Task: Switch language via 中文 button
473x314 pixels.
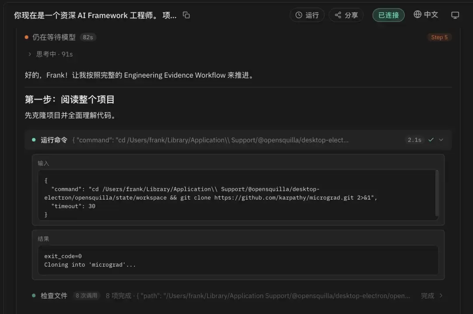Action: click(426, 14)
